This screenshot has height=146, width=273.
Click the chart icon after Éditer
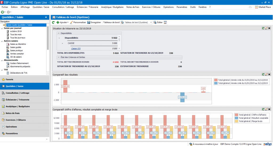click(x=165, y=22)
